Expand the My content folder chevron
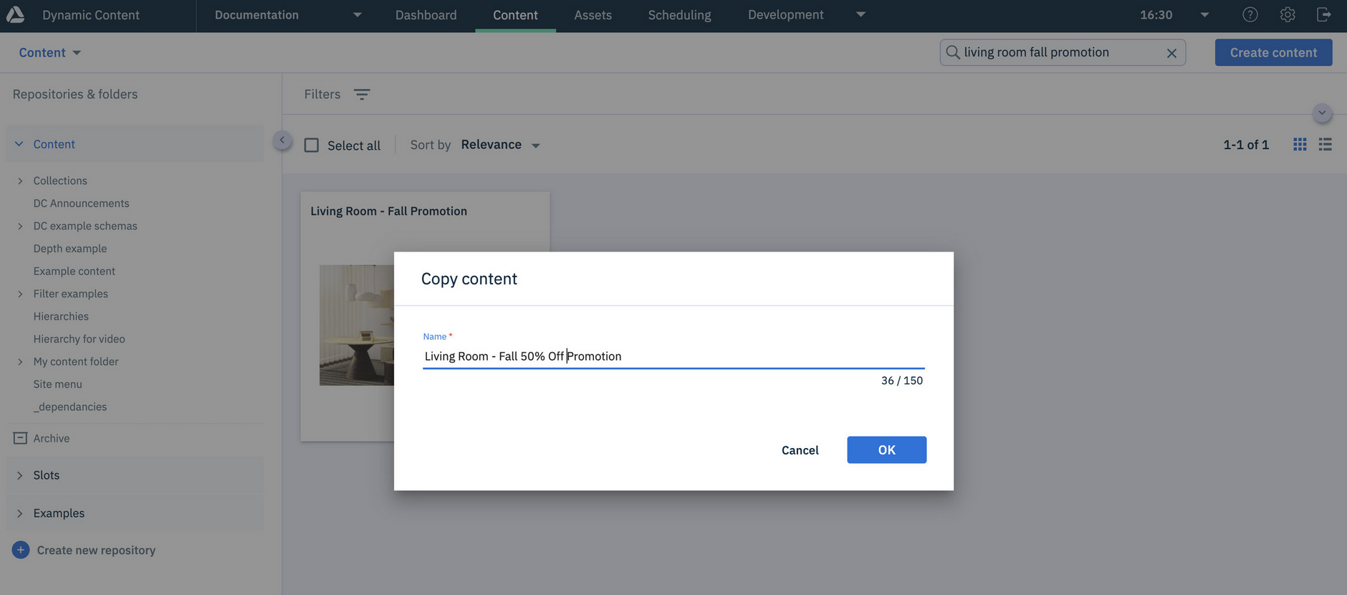1347x595 pixels. pos(20,362)
